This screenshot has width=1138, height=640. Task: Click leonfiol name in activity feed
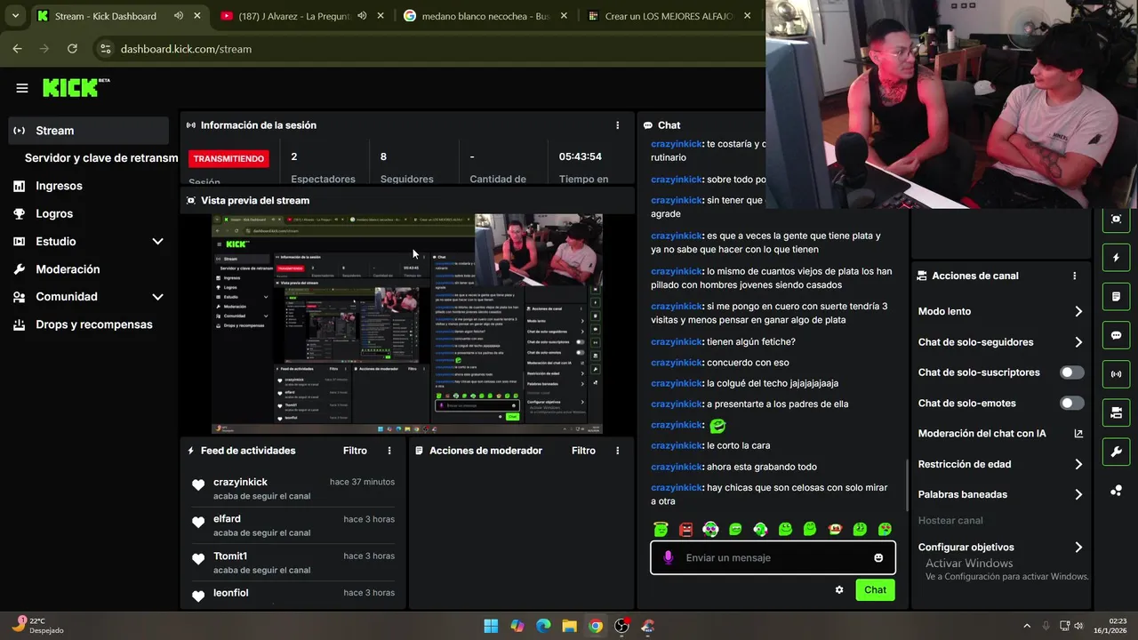coord(231,593)
